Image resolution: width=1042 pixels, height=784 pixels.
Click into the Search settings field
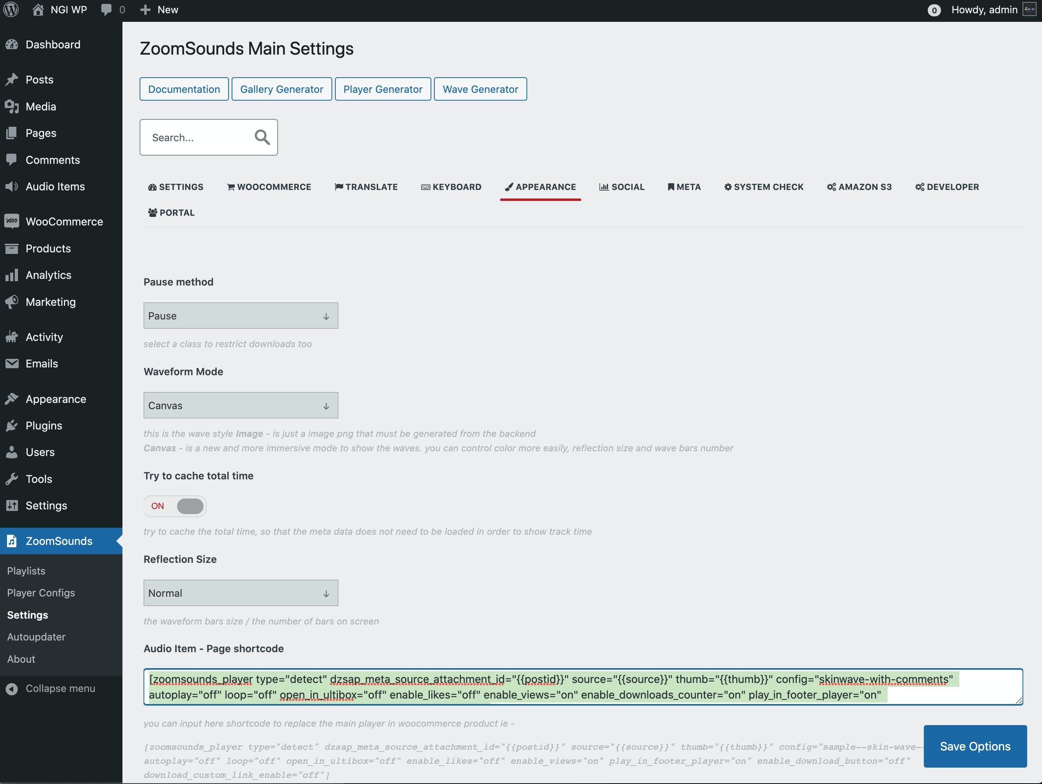click(x=198, y=138)
